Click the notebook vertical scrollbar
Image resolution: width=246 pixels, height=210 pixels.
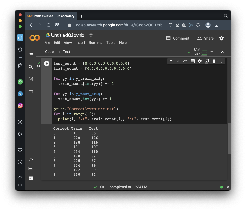coord(229,138)
